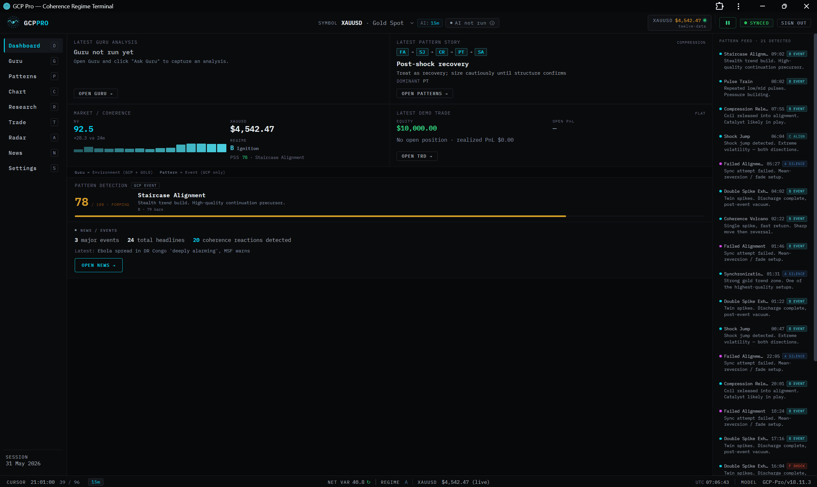
Task: Select the Staircase Alignment 09:02 feed entry
Action: point(762,60)
